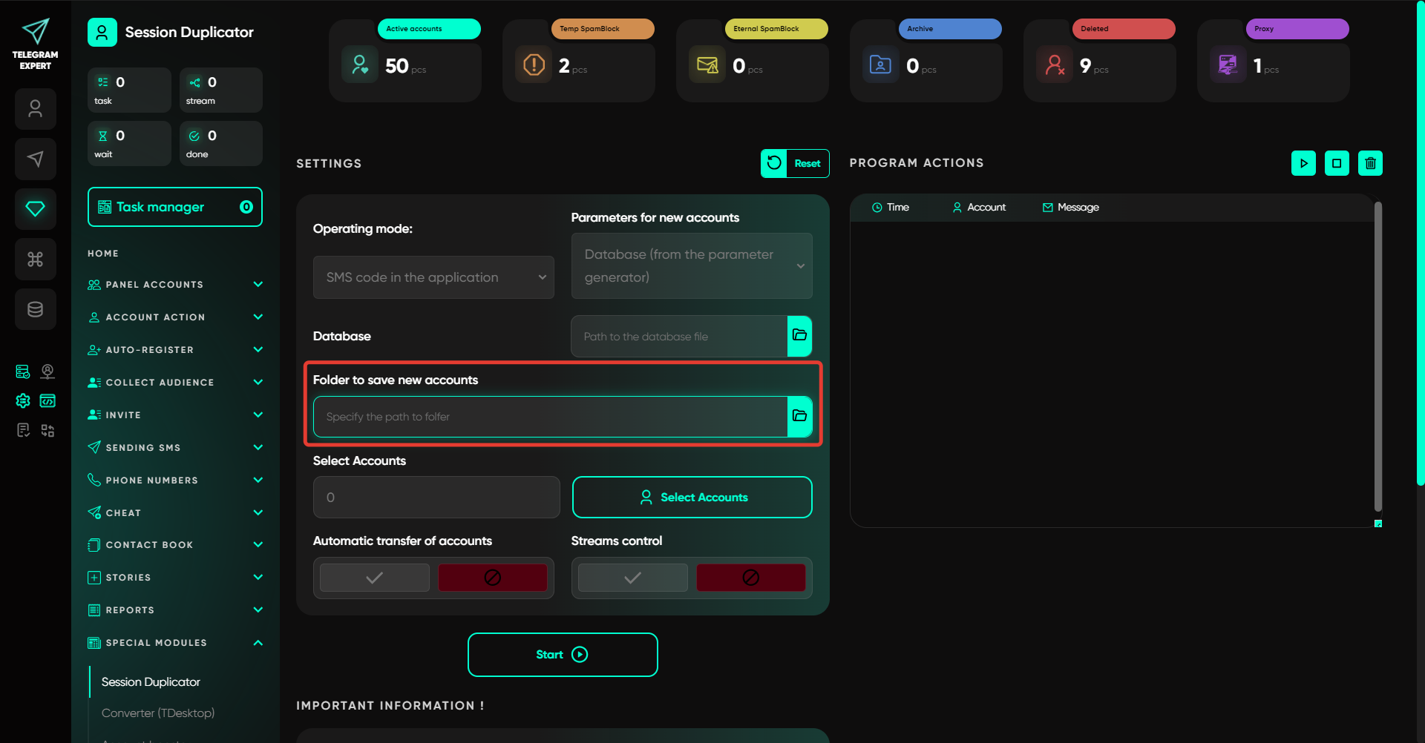1425x743 pixels.
Task: Open Parameters for new accounts dropdown
Action: (691, 265)
